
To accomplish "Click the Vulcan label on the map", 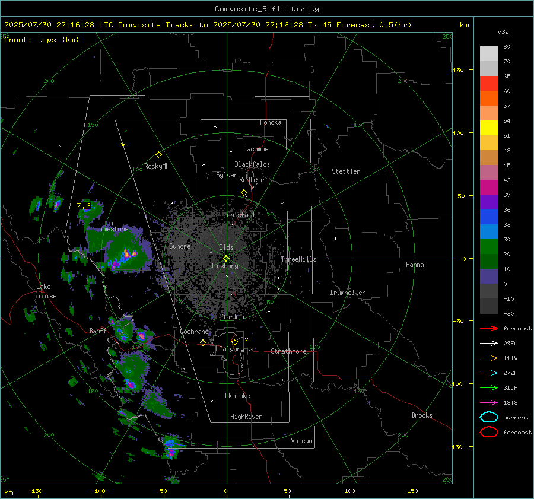I will pyautogui.click(x=301, y=441).
